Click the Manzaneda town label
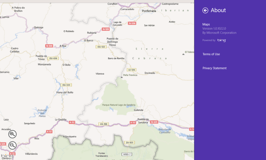 coord(45,64)
